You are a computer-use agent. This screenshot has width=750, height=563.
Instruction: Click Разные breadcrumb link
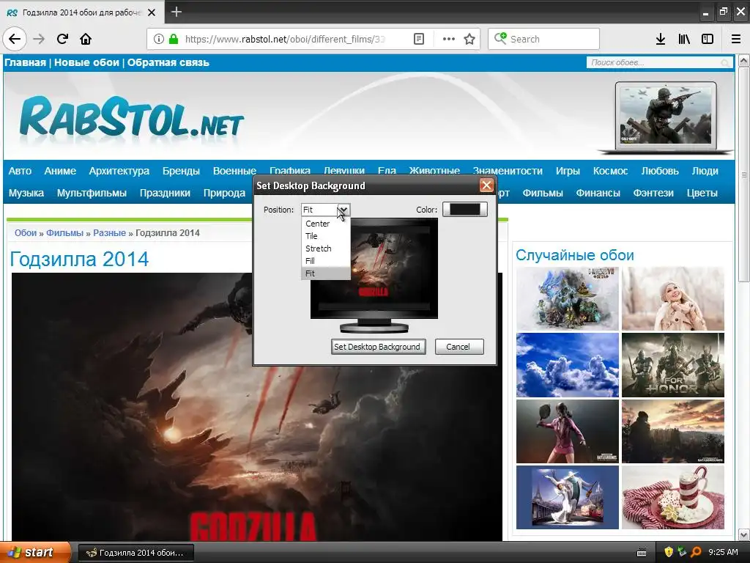(x=110, y=233)
